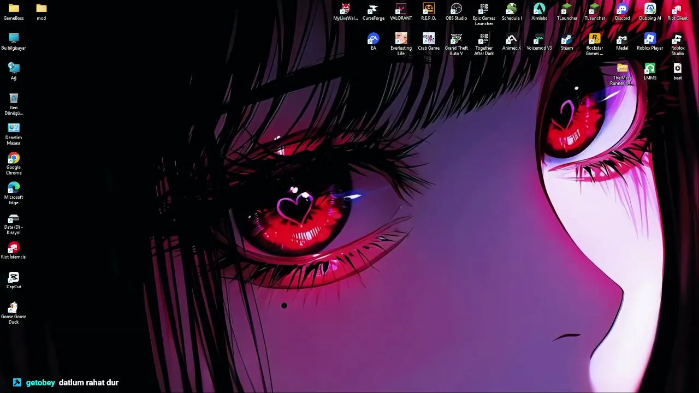Select the Google Chrome shortcut
699x393 pixels.
pos(14,164)
